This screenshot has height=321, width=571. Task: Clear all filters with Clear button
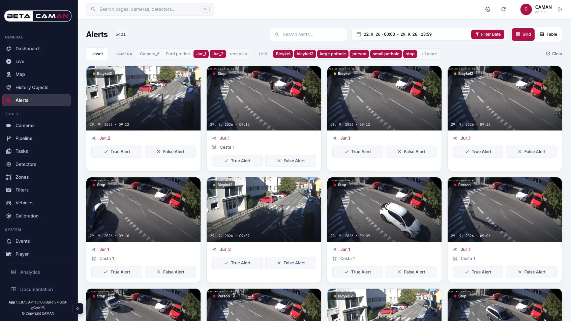[x=554, y=54]
